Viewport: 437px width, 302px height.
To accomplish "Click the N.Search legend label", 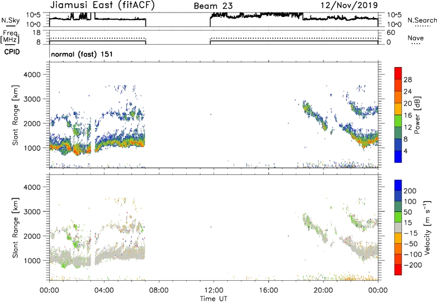I will pos(422,20).
